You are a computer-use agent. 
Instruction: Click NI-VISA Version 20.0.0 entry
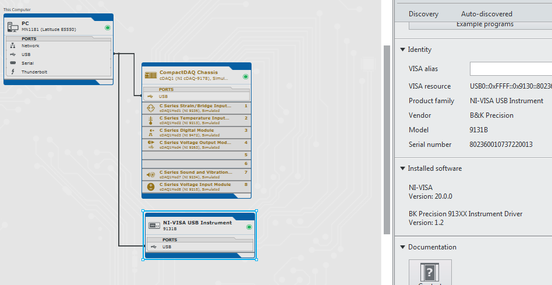[430, 192]
